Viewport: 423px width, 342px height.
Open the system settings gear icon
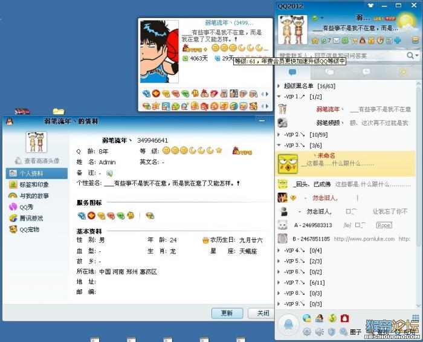pyautogui.click(x=307, y=332)
